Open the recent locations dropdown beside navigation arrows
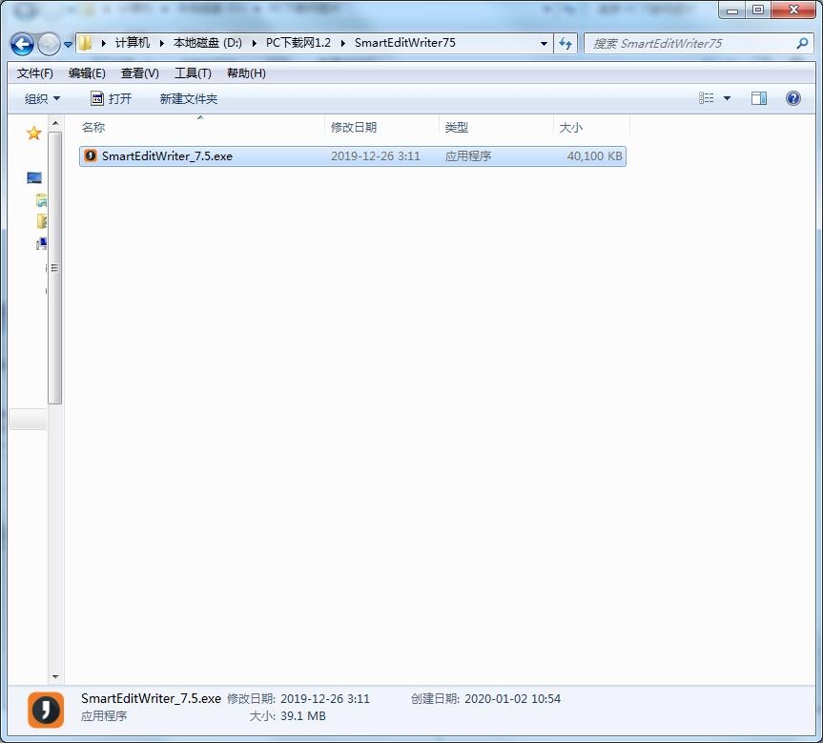 point(69,45)
